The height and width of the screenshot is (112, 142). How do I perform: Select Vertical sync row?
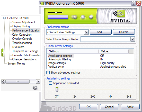(x=56, y=67)
